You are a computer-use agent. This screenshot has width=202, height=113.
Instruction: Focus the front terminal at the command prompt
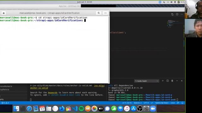coord(85,20)
